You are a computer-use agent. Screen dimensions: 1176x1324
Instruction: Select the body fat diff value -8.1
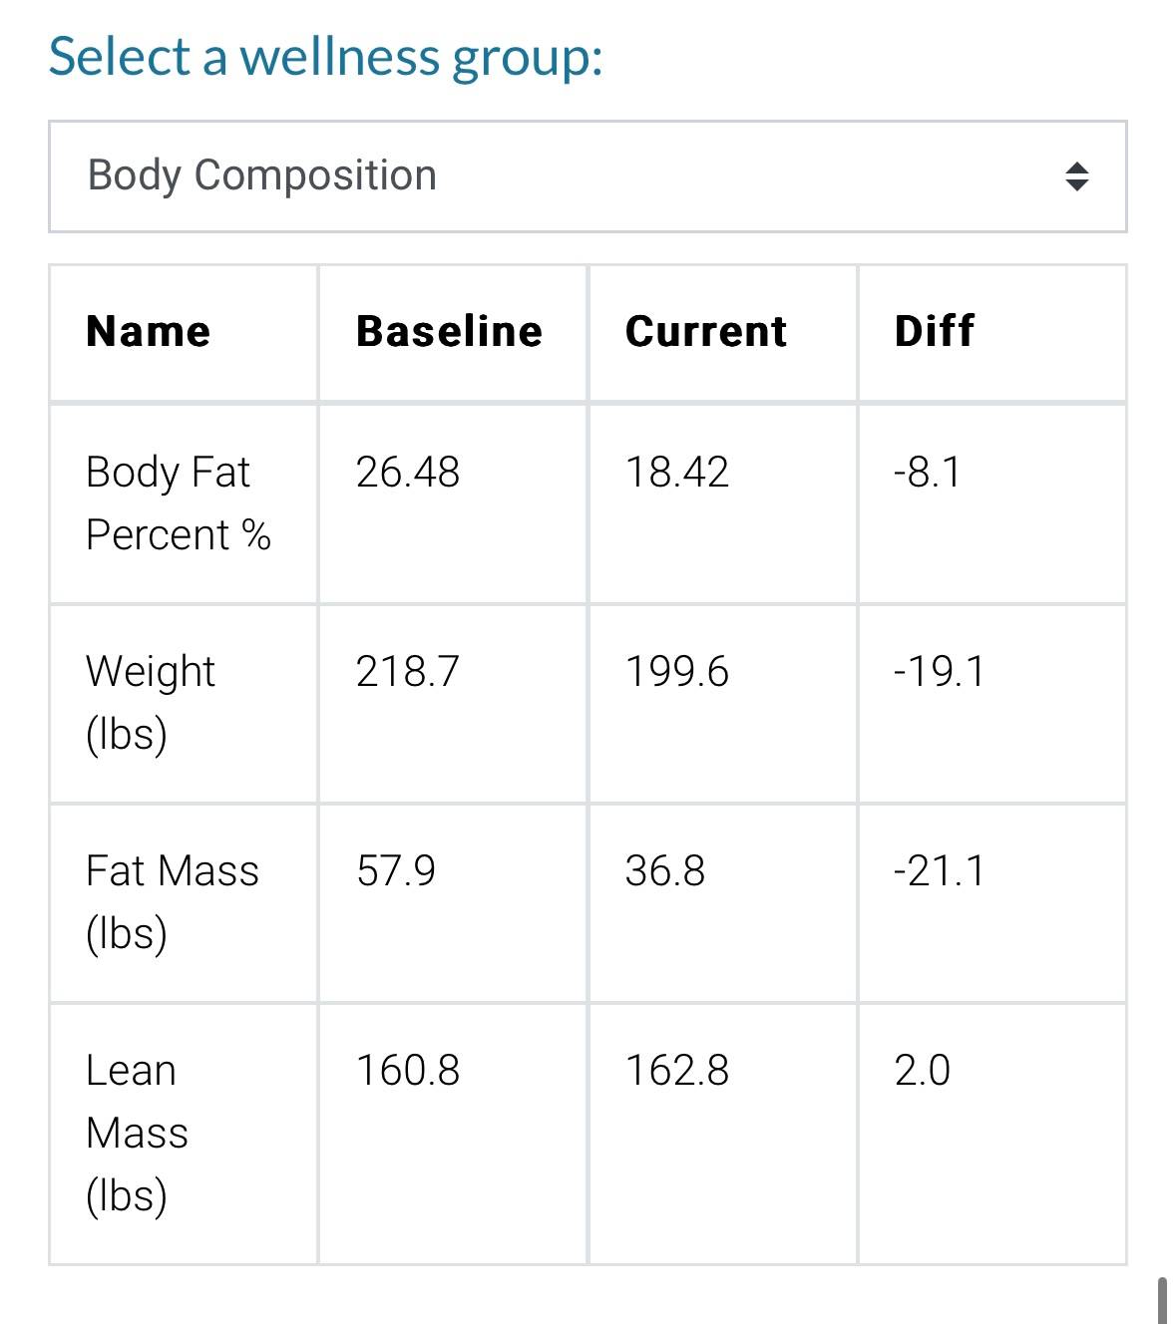pyautogui.click(x=928, y=472)
